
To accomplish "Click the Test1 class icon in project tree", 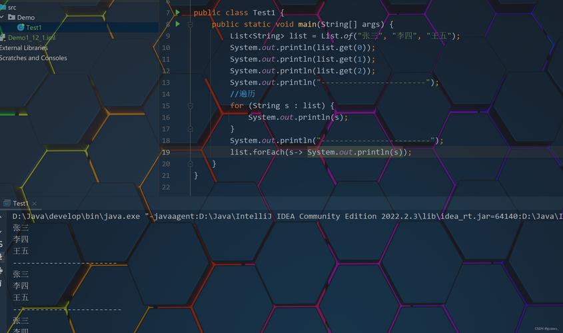I will (x=21, y=28).
